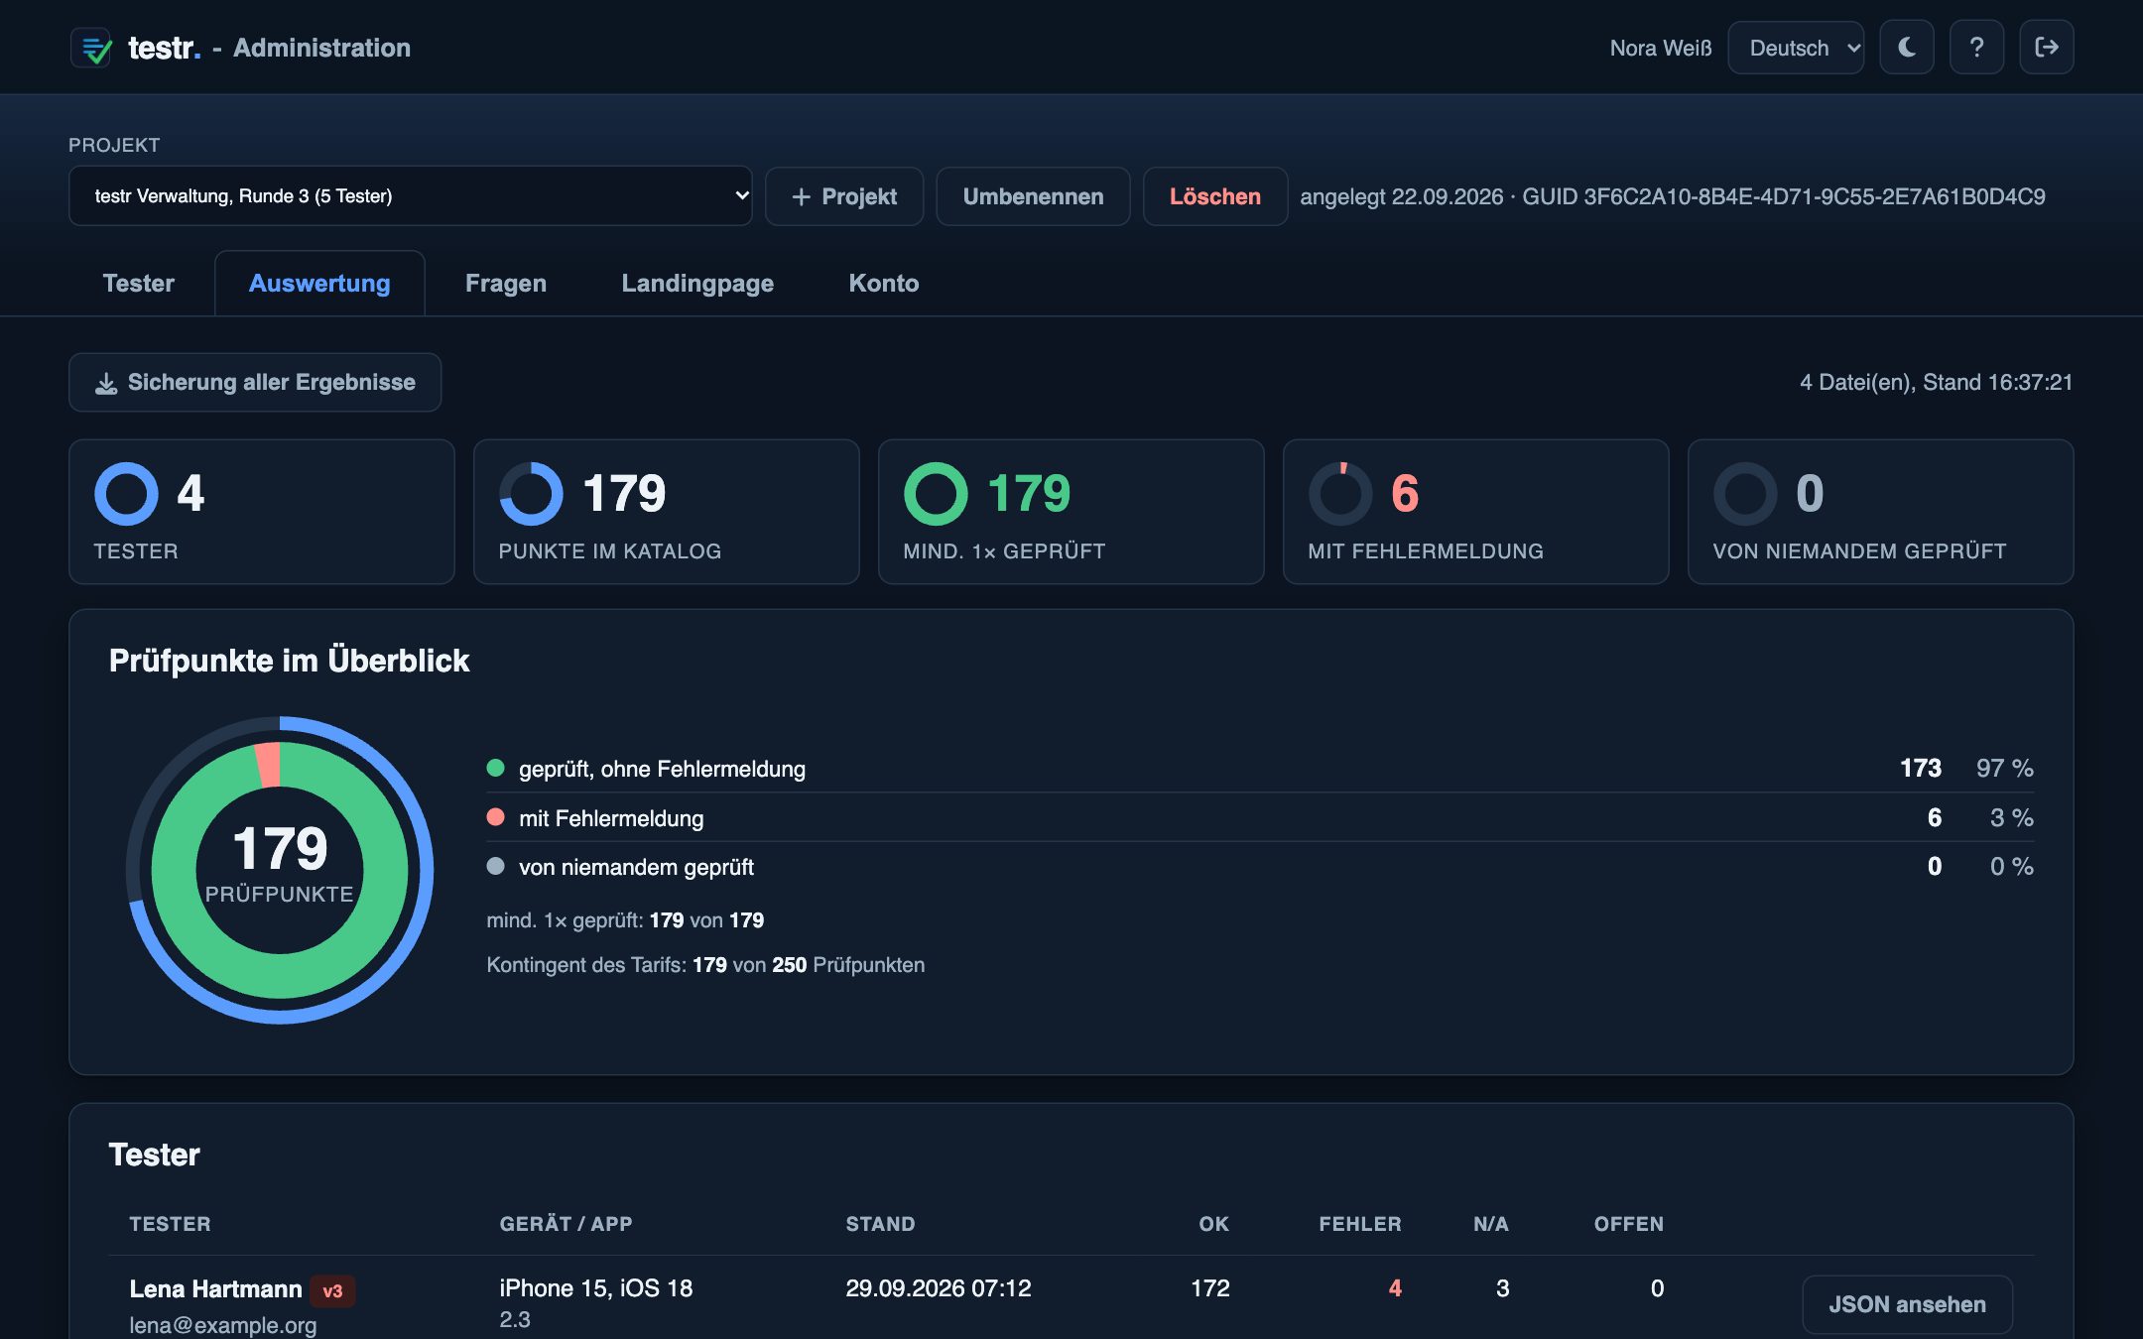Click the iPhone 15, iOS 18 device cell
2143x1339 pixels.
tap(596, 1288)
